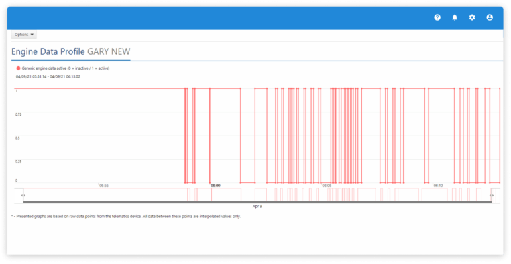
Task: Click the left range navigator handle
Action: 23,195
